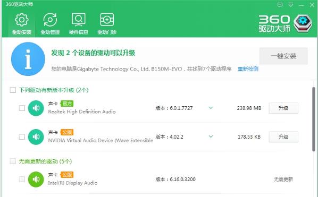Click the 一键安装 button

coord(283,56)
